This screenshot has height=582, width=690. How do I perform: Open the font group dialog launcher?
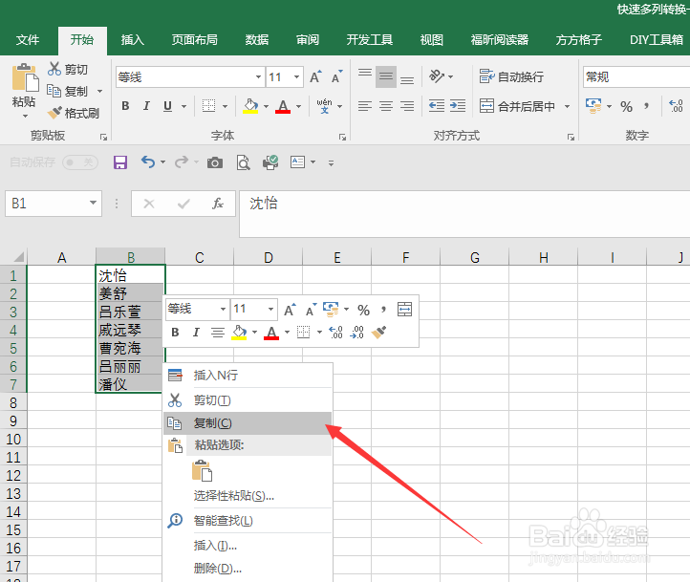pos(342,138)
